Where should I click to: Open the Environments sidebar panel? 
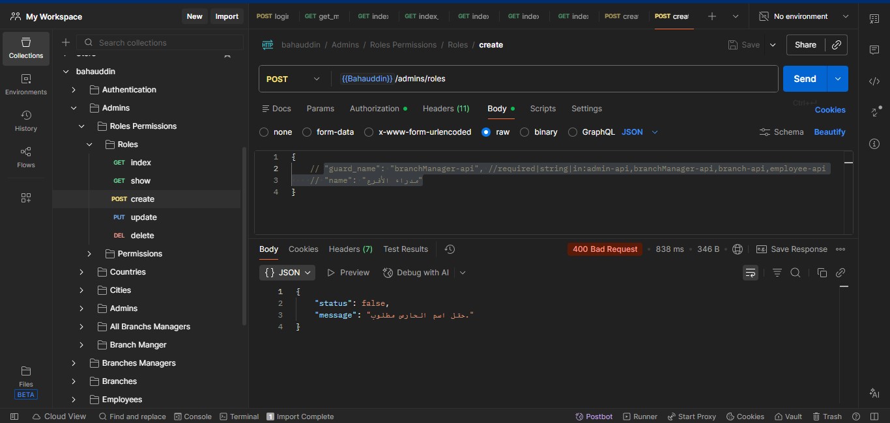click(x=26, y=85)
